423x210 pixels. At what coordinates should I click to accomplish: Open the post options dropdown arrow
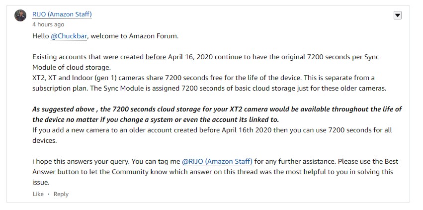397,15
